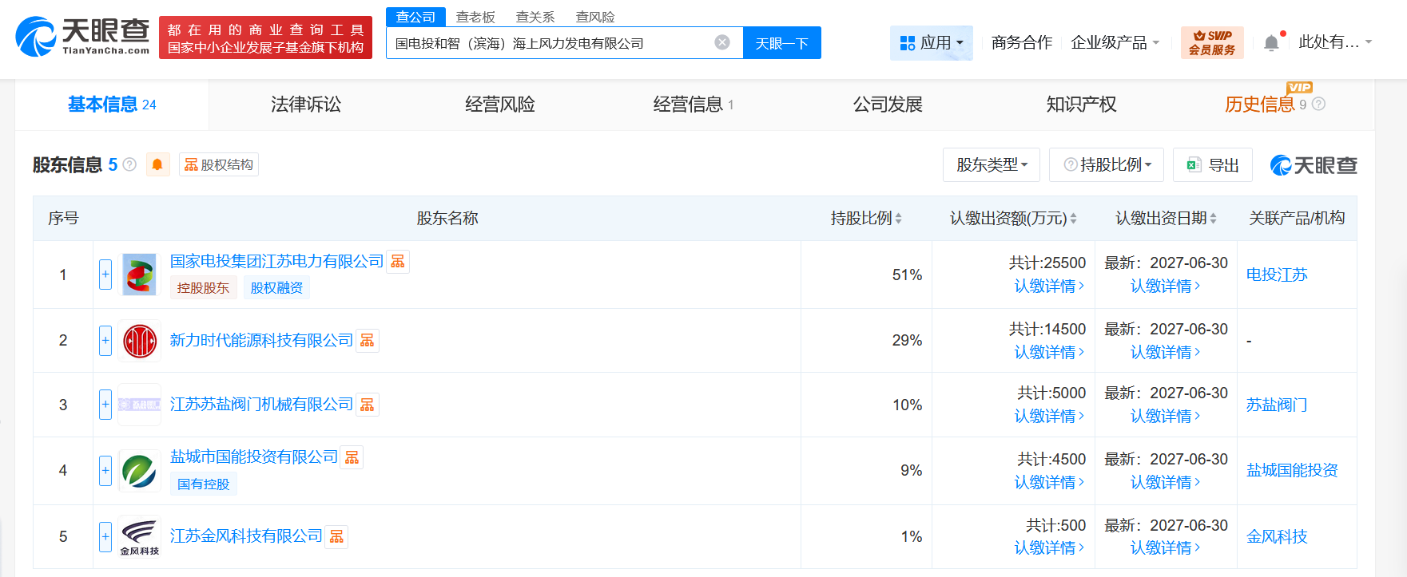Click the notification bell in header
The width and height of the screenshot is (1407, 577).
[x=1271, y=43]
